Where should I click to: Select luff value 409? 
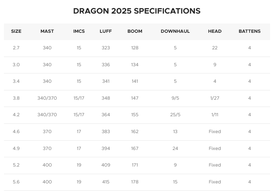106,165
